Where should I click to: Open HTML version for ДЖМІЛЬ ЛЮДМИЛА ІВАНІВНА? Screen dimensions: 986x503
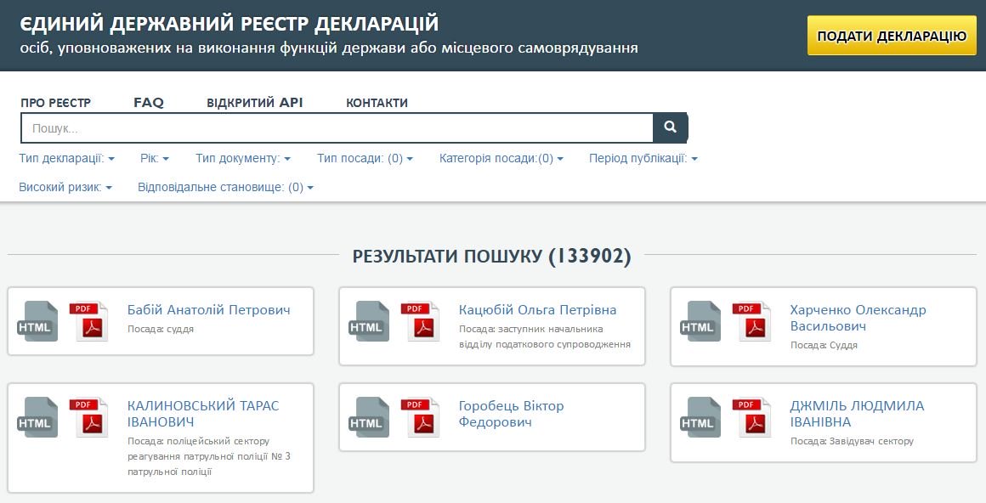tap(700, 417)
